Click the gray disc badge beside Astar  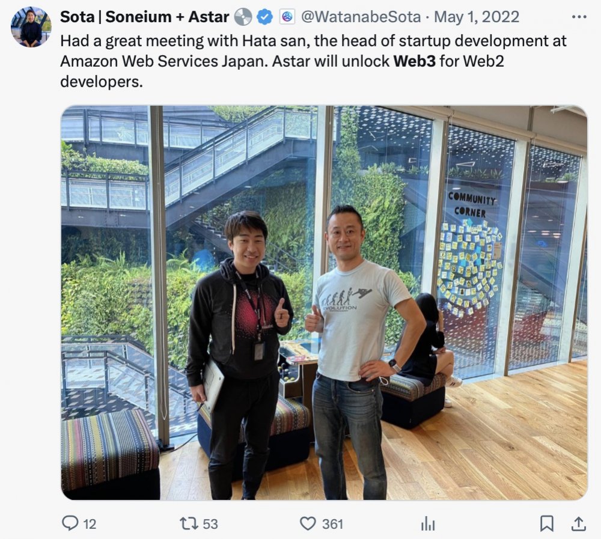243,17
